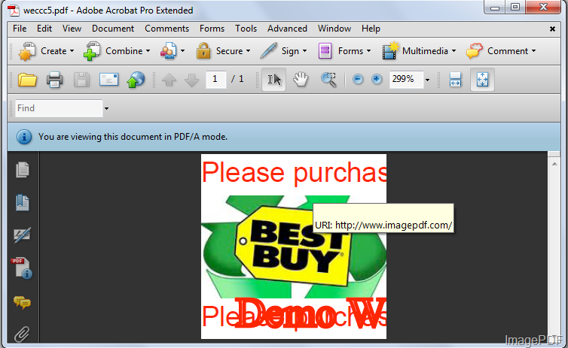568x348 pixels.
Task: Open the zoom percentage dropdown
Action: 427,80
